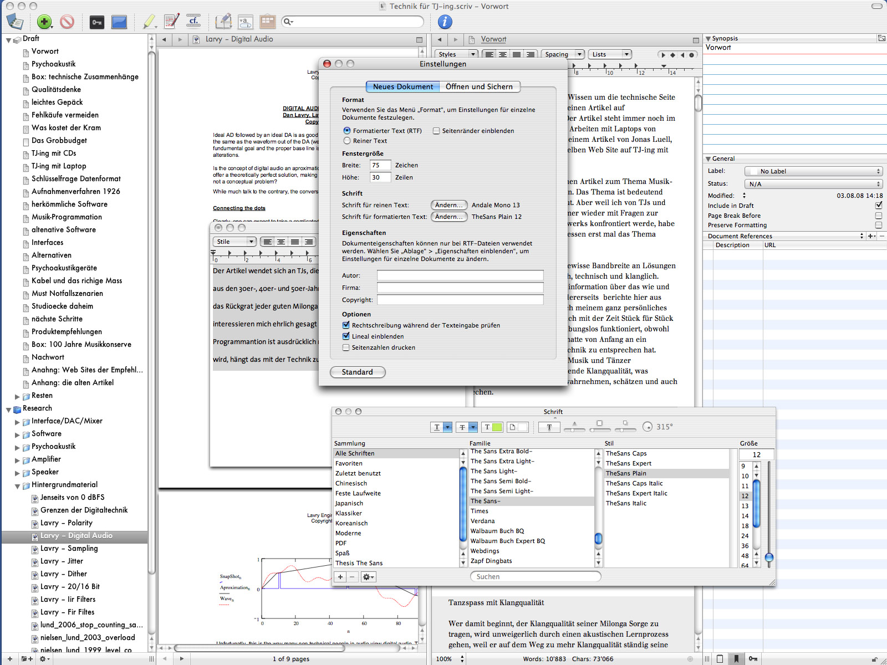Toggle Include in Draft checkbox
The image size is (887, 665).
879,206
